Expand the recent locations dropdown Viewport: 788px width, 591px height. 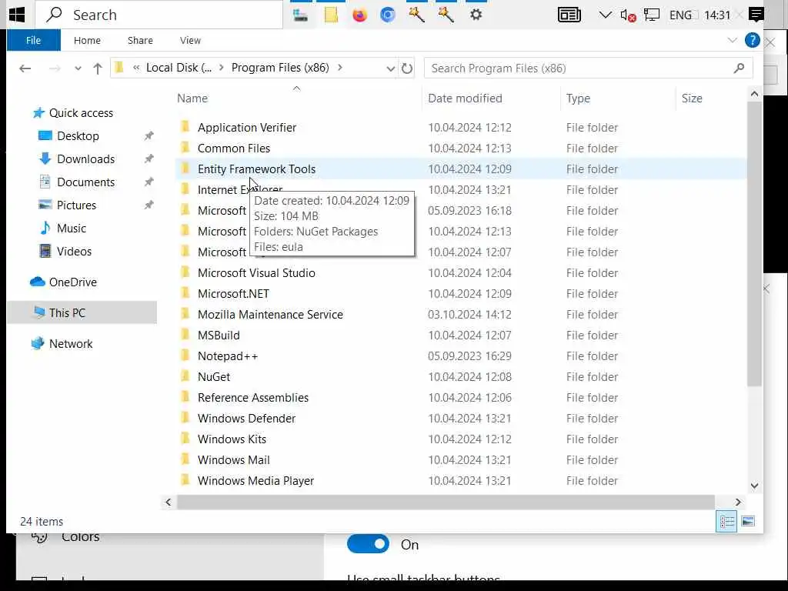78,68
